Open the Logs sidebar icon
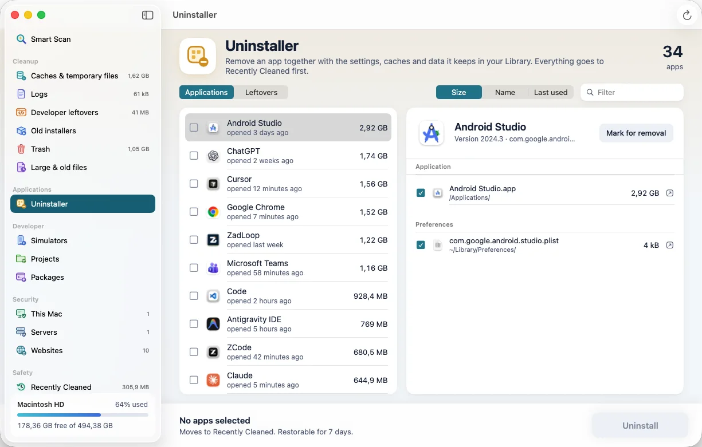Image resolution: width=702 pixels, height=447 pixels. (x=21, y=94)
